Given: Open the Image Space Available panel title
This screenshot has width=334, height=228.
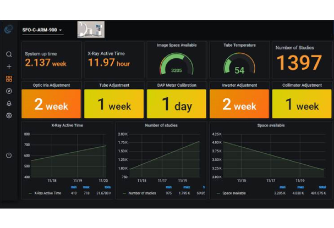Looking at the screenshot, I should [177, 45].
